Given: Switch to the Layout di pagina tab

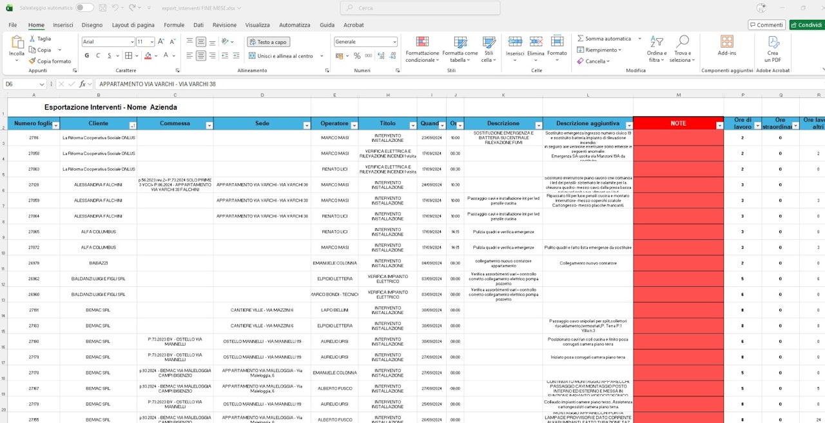Looking at the screenshot, I should click(133, 25).
